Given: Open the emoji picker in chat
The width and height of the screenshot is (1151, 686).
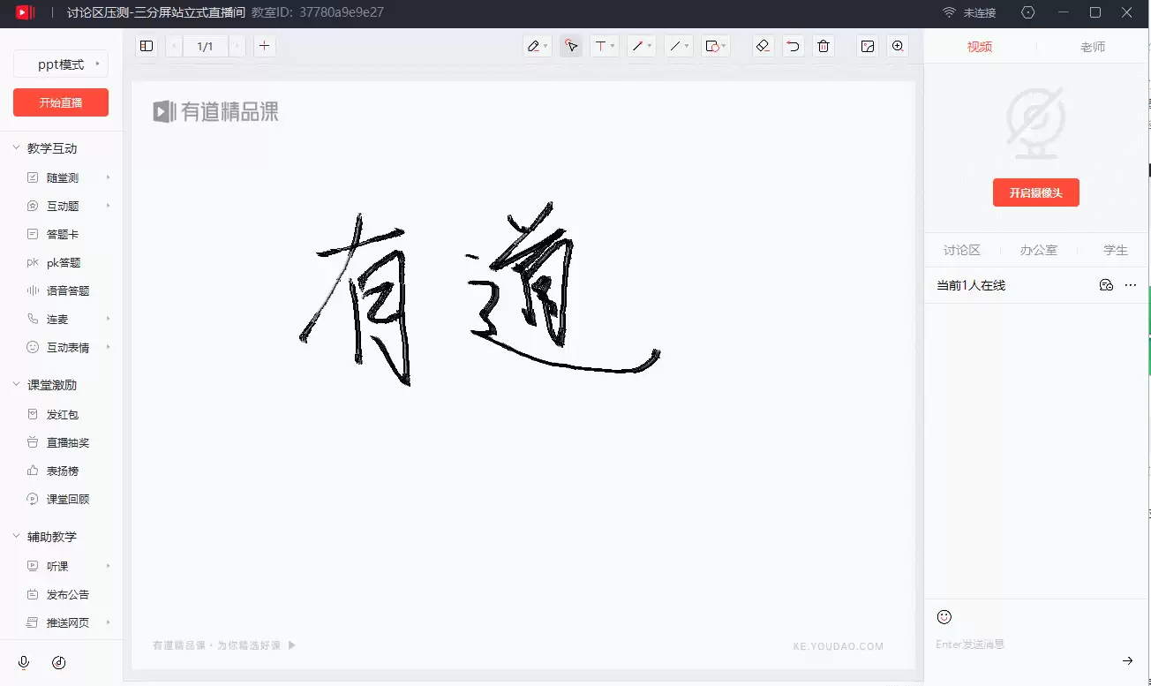Looking at the screenshot, I should pos(944,616).
